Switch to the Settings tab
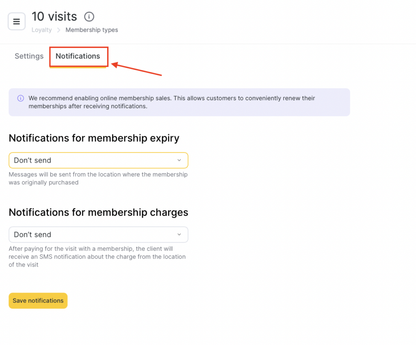 [29, 56]
